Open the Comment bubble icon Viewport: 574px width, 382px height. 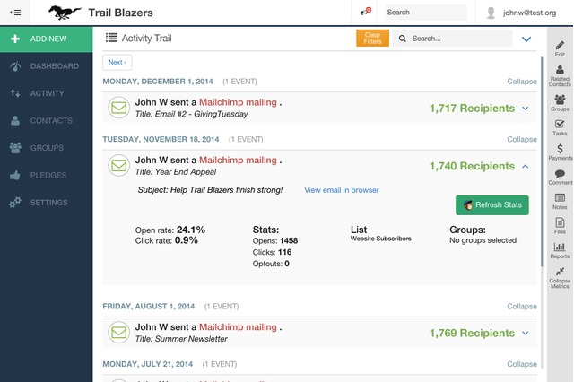click(x=560, y=177)
